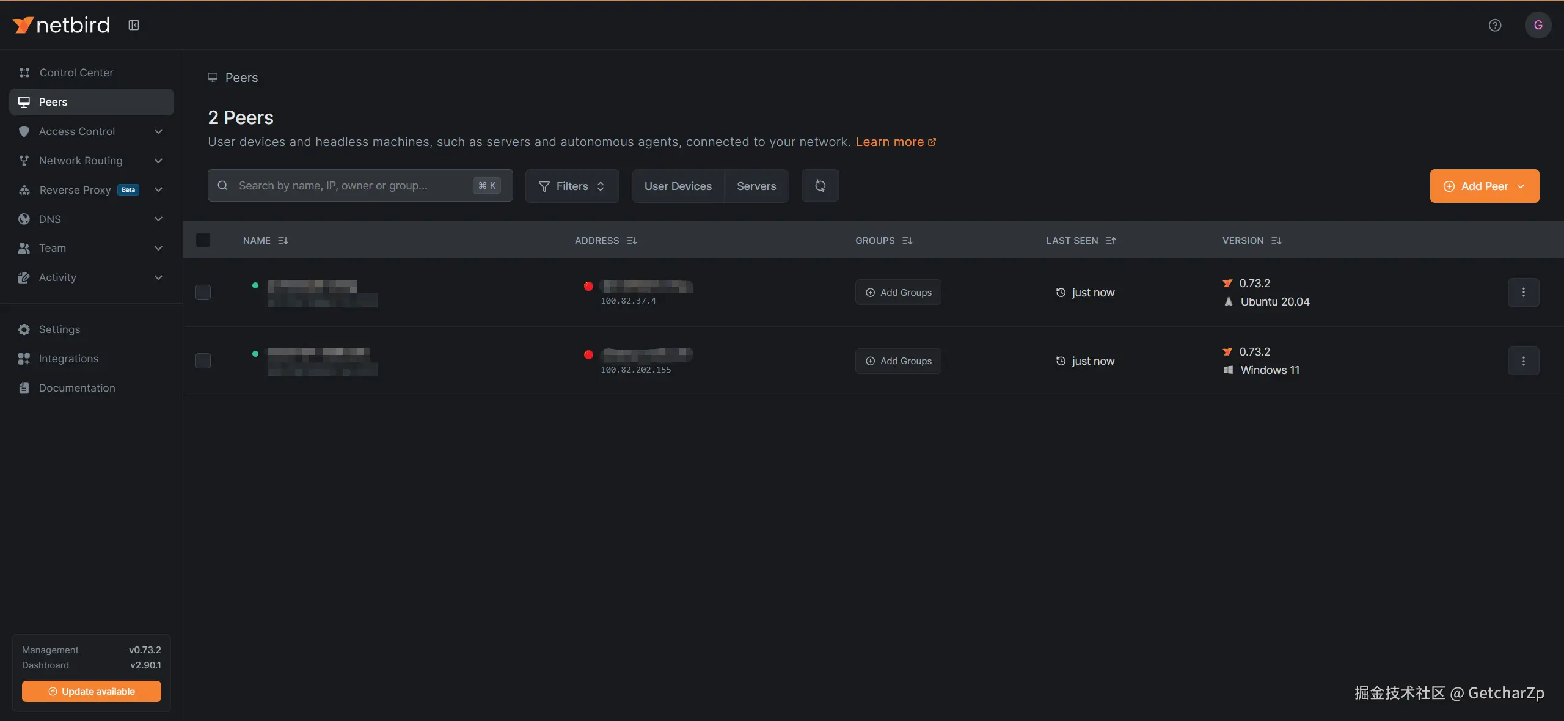Click the Windows OS icon
The image size is (1564, 721).
1228,370
